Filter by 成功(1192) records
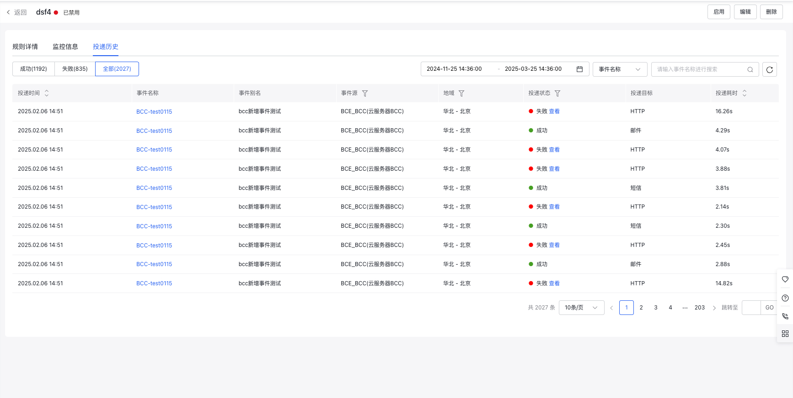The image size is (793, 398). pos(33,69)
